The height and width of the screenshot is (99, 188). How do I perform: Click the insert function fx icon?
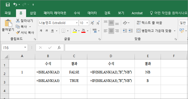(59, 48)
